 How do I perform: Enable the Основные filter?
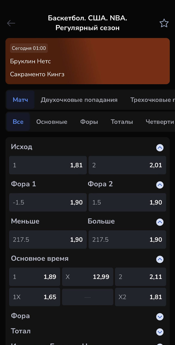pos(52,121)
